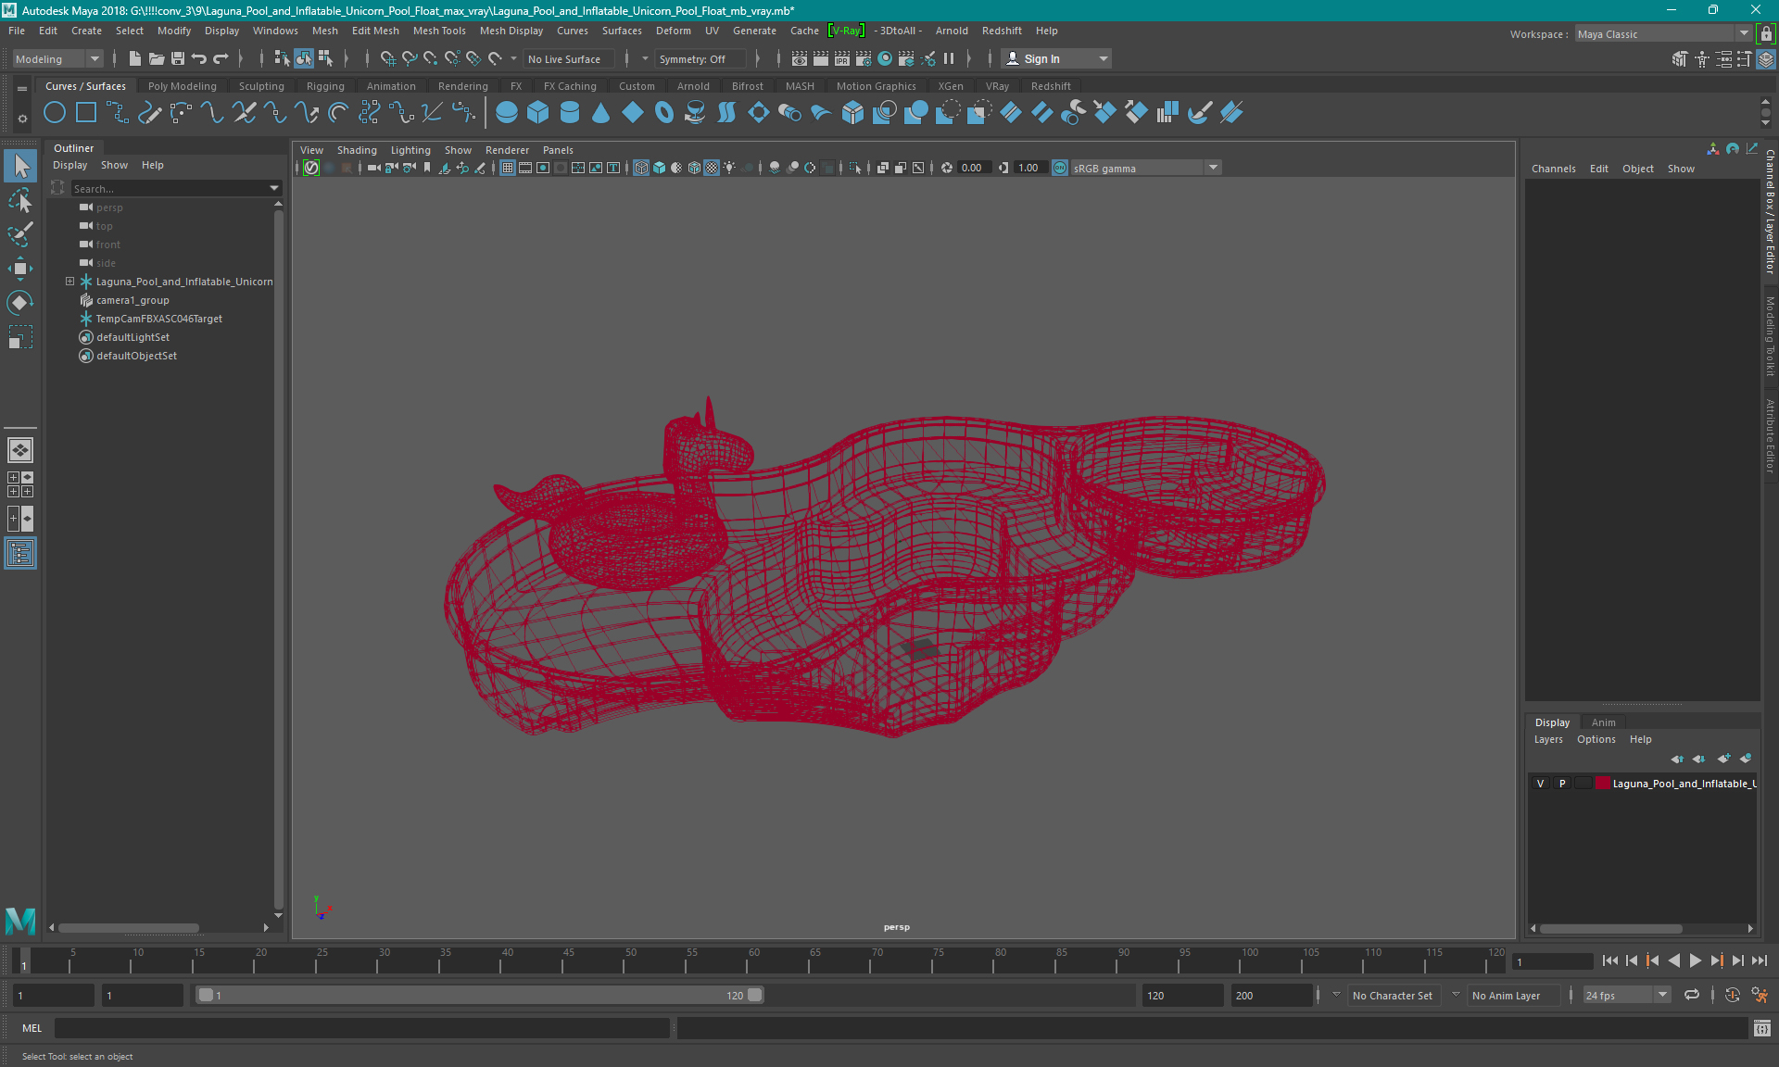
Task: Activate the Select tool in toolbox
Action: 20,166
